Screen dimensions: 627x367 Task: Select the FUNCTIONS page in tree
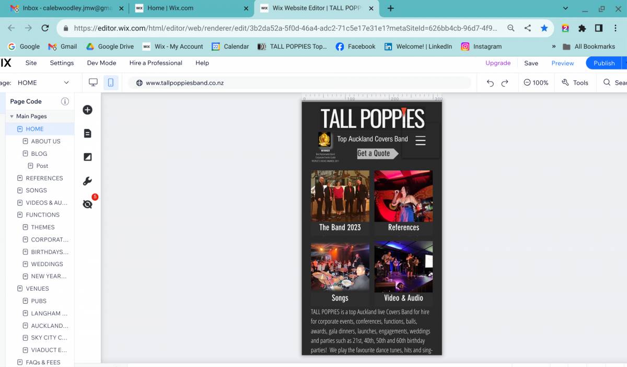(x=42, y=215)
